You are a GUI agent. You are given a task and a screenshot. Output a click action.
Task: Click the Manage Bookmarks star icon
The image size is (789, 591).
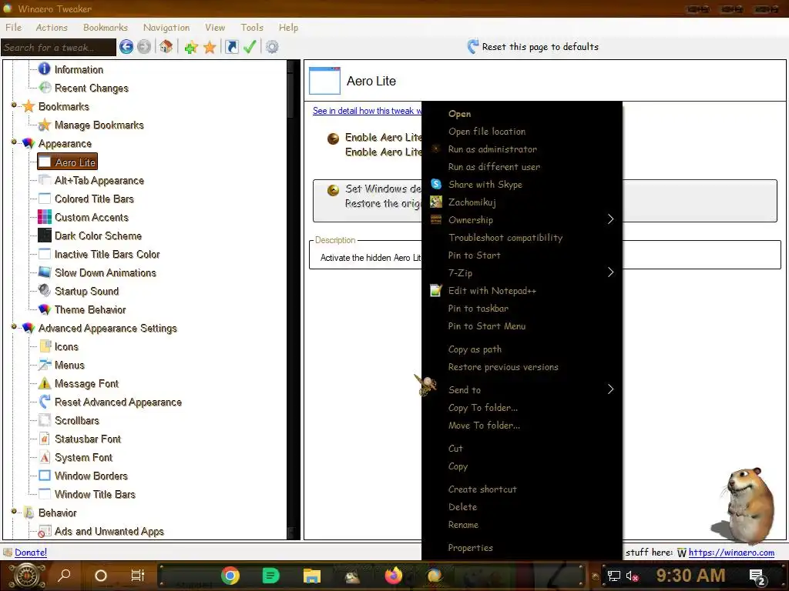pyautogui.click(x=45, y=125)
